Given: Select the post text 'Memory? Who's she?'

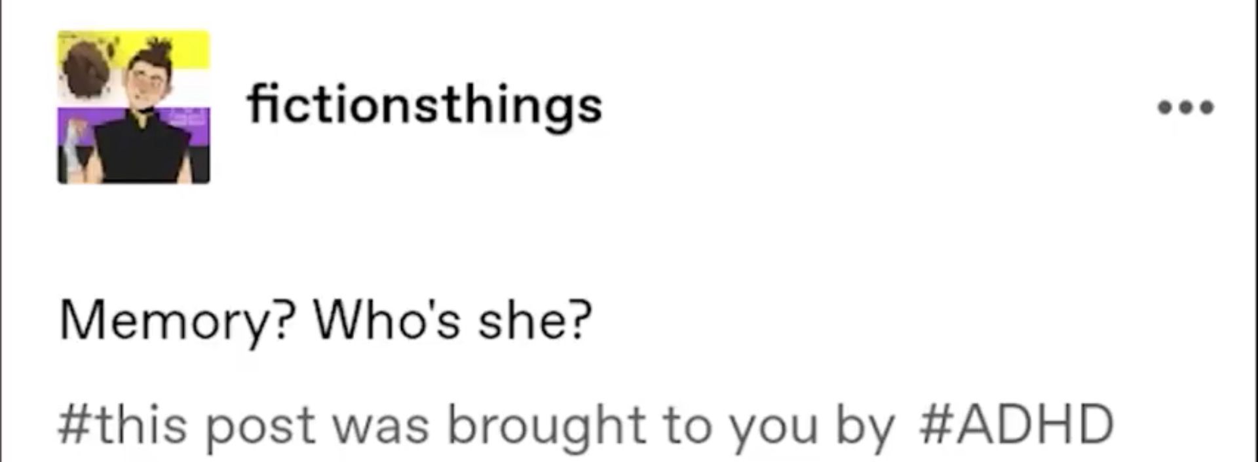Looking at the screenshot, I should point(326,321).
